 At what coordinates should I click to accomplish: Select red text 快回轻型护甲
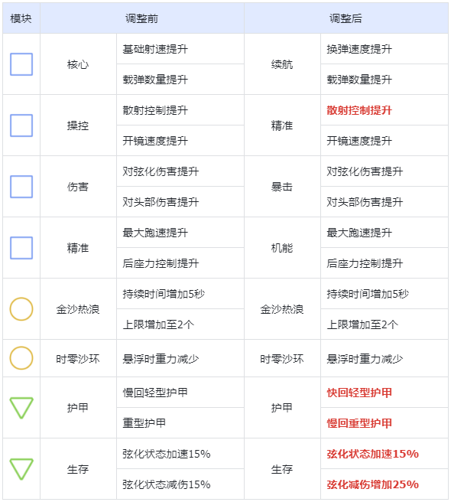pos(359,393)
